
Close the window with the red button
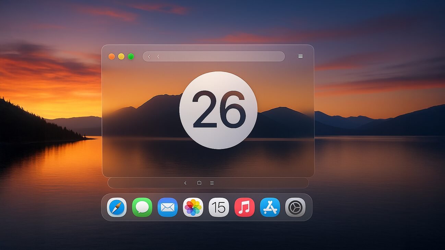(x=111, y=57)
